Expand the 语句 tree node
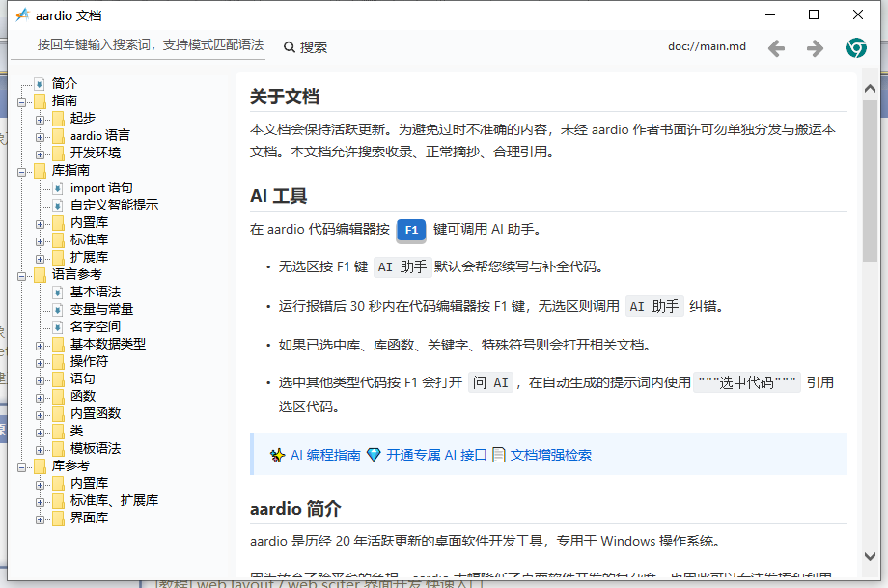 [40, 380]
